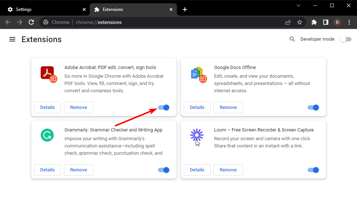Turn off Google Docs Offline toggle
357x211 pixels.
[x=313, y=107]
